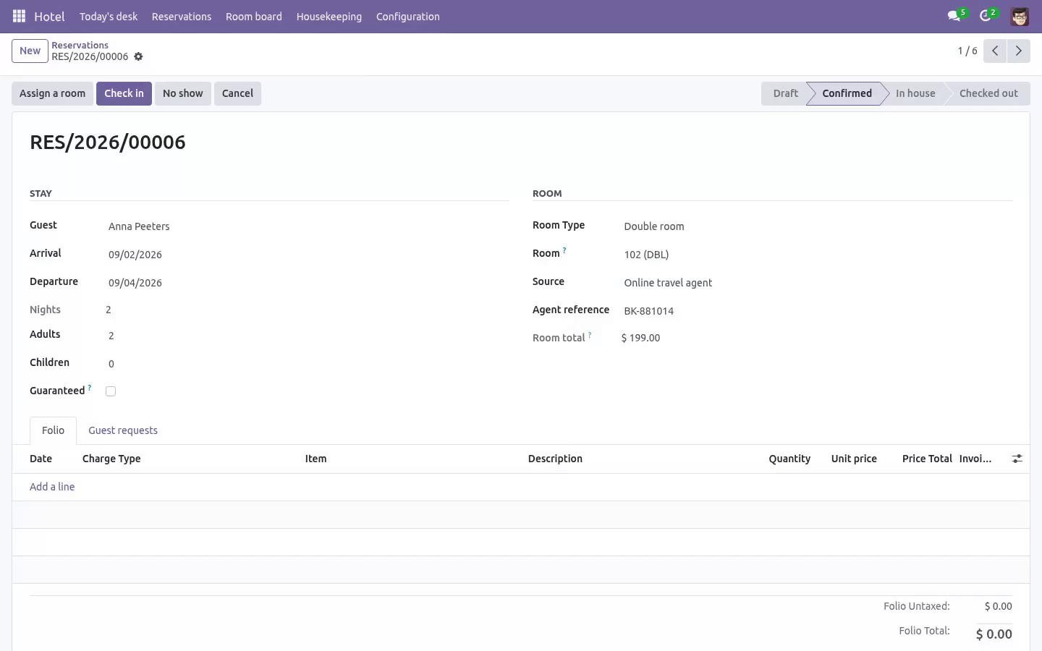The image size is (1042, 651).
Task: Open the Housekeeping menu
Action: point(329,16)
